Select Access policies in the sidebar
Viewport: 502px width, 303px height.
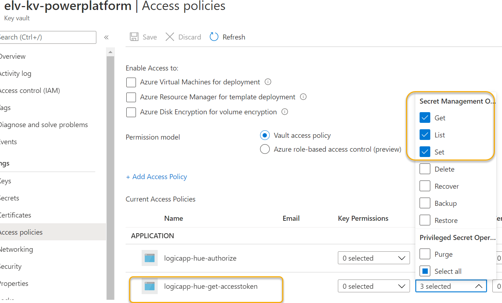(53, 232)
